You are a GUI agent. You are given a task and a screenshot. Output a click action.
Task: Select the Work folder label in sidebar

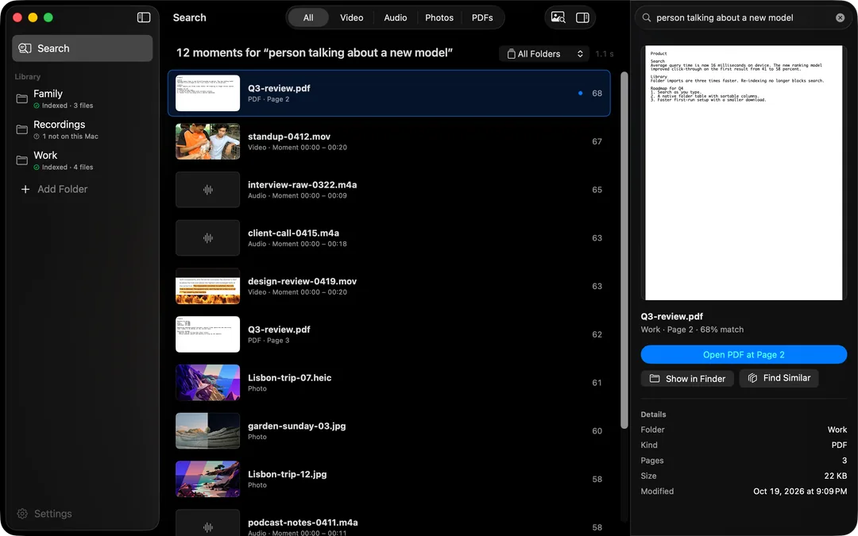[x=45, y=156]
